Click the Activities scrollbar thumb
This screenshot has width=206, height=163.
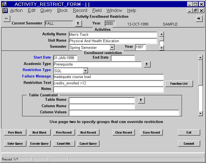pyautogui.click(x=162, y=39)
